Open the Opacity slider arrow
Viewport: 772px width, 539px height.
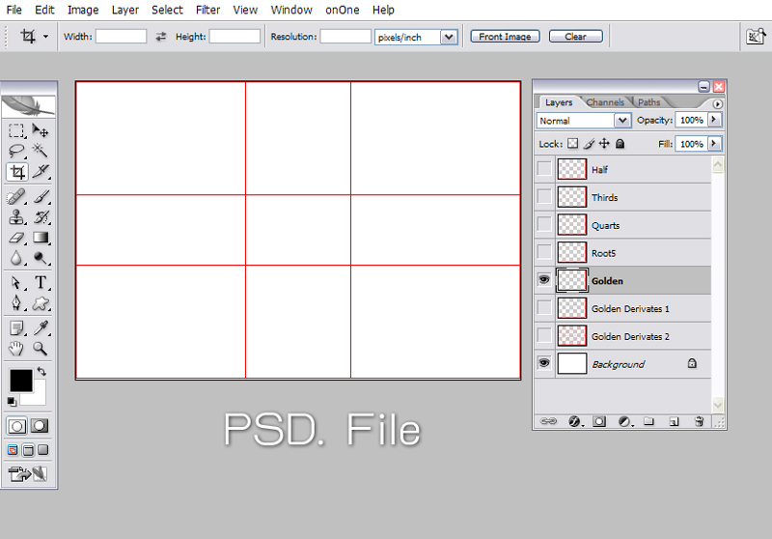click(x=714, y=120)
